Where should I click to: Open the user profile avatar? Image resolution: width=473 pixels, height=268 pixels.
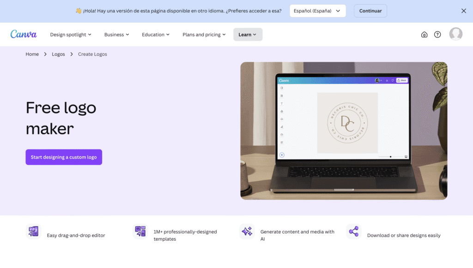pos(456,34)
